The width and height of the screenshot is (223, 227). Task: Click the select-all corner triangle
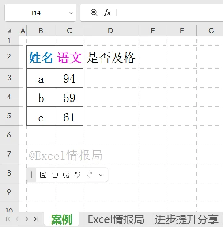coord(9,31)
